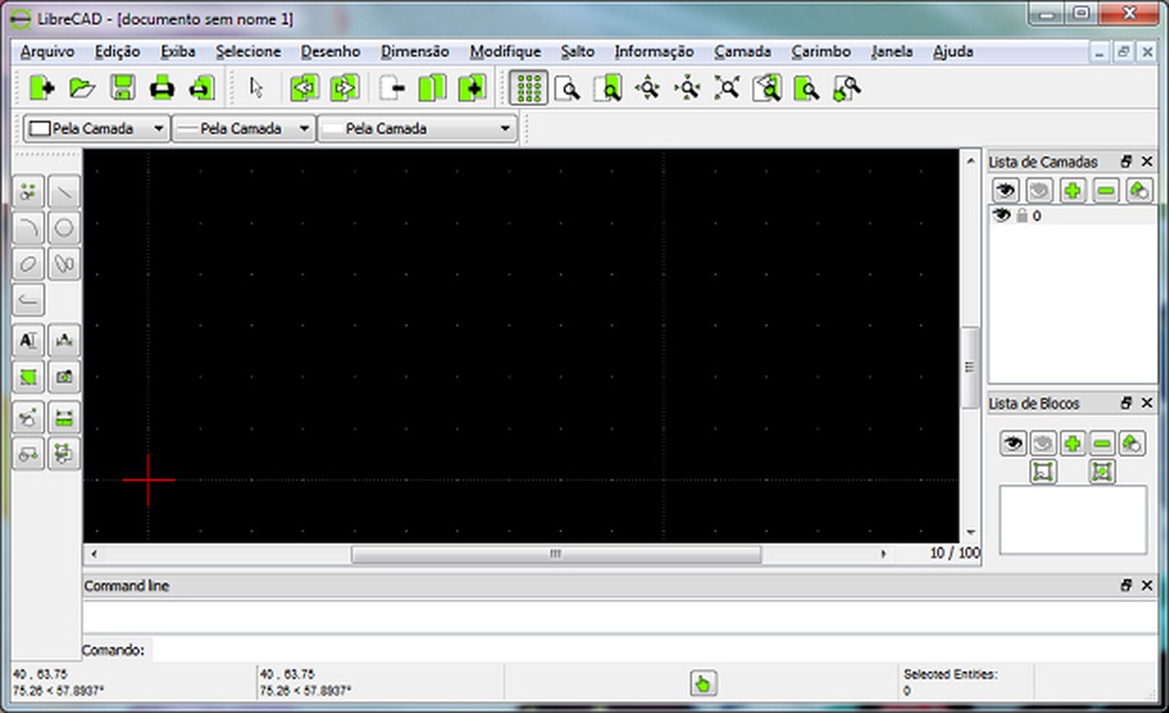Click the Print icon in toolbar

(162, 89)
